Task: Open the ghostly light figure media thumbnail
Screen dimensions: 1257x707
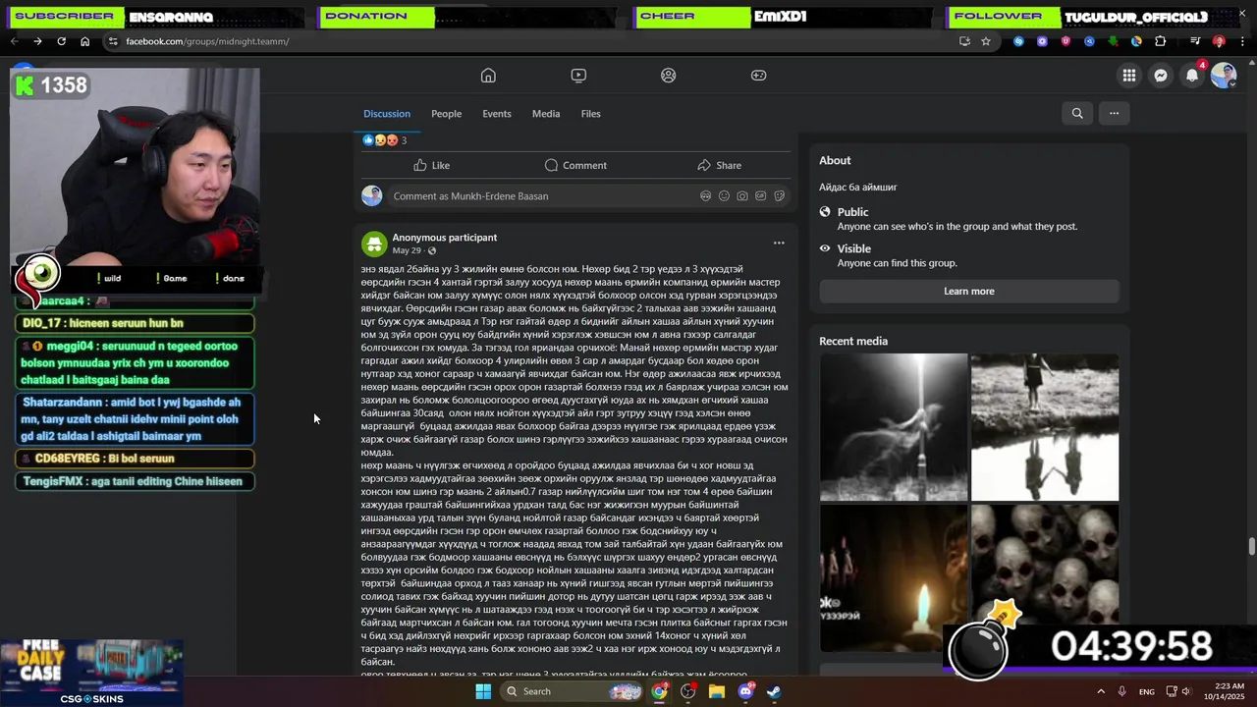Action: pos(894,427)
